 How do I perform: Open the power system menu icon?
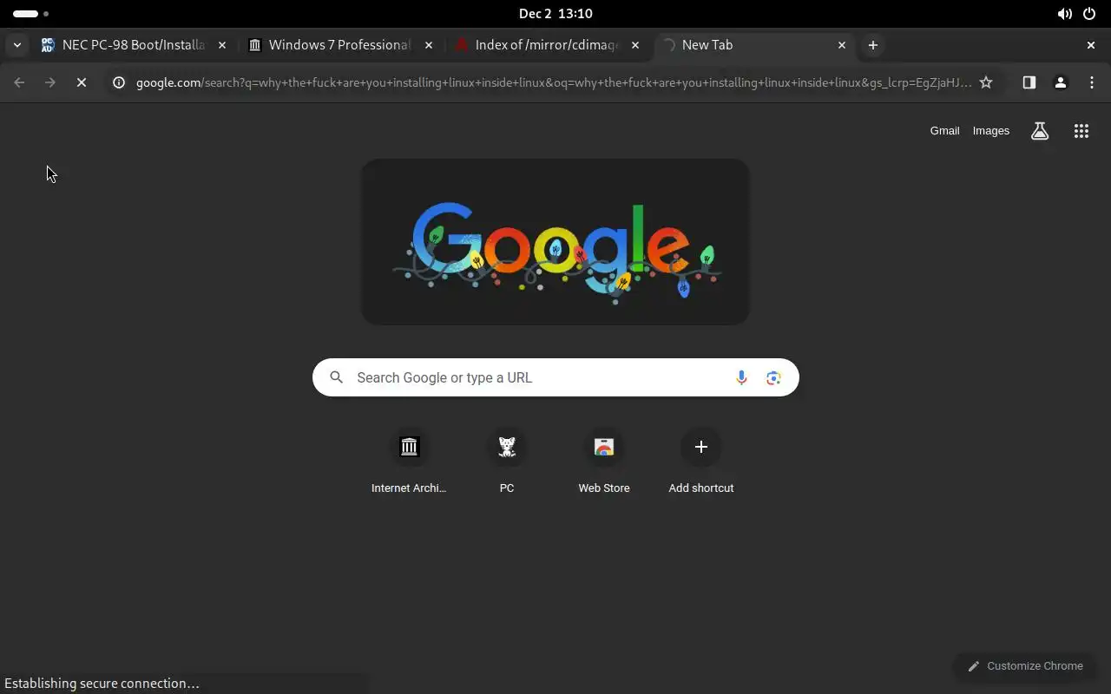(1089, 14)
